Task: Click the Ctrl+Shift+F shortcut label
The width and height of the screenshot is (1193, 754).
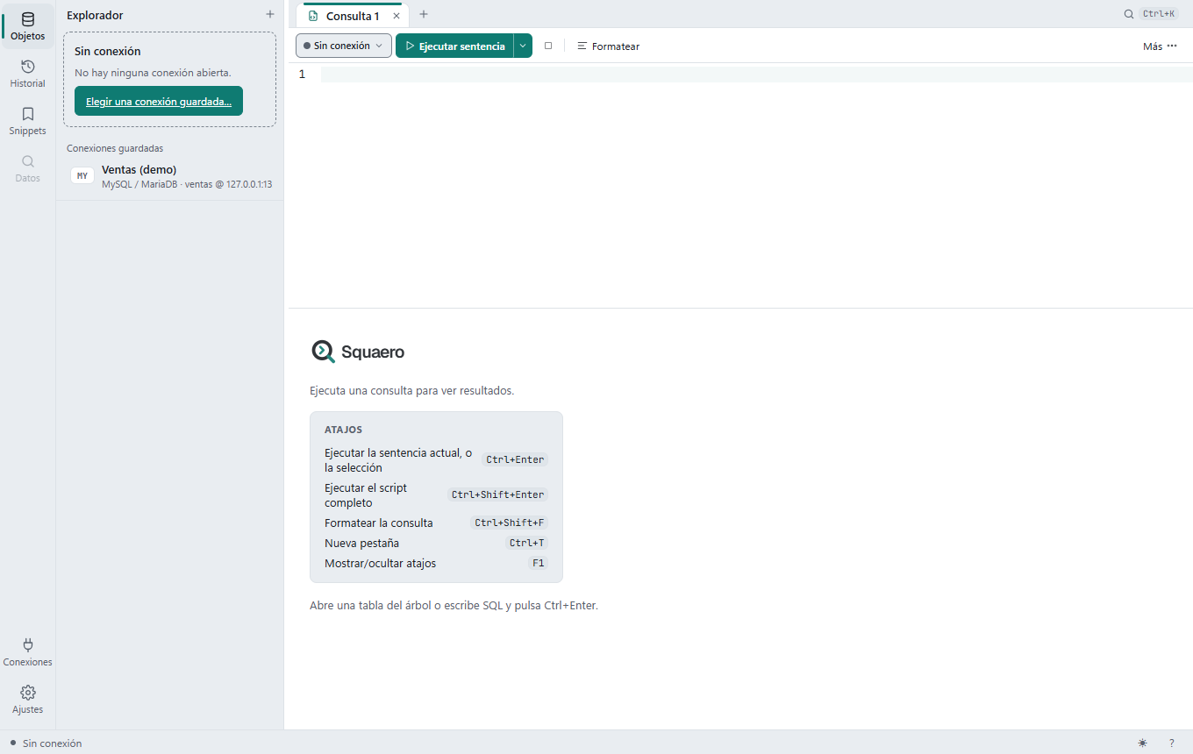Action: point(510,523)
